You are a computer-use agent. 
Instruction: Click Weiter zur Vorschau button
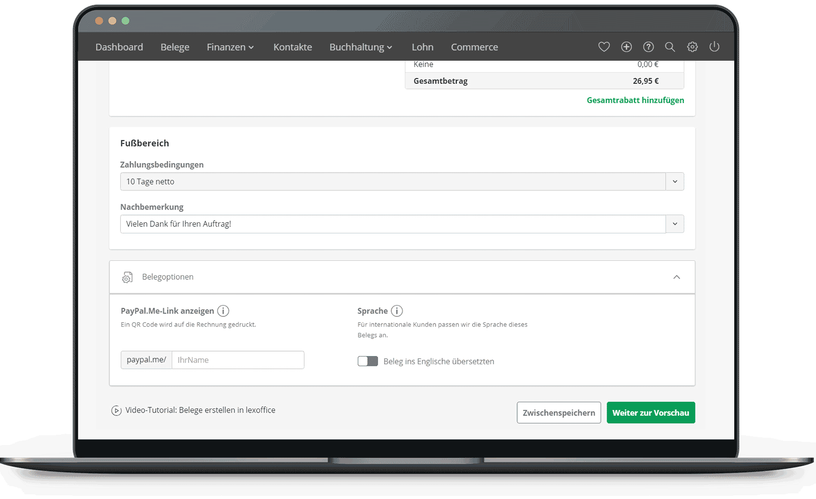point(650,413)
